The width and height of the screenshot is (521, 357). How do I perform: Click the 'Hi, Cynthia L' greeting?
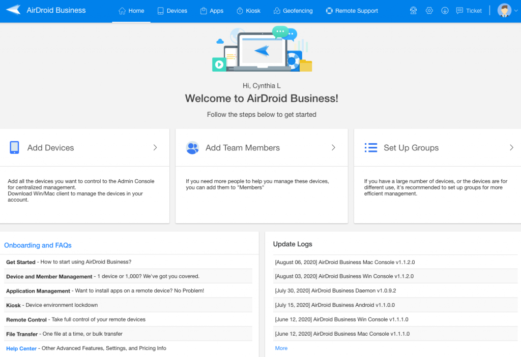tap(262, 86)
